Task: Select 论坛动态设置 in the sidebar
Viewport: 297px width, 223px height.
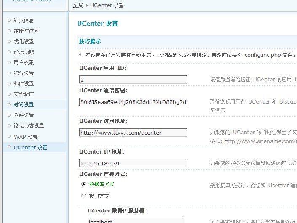Action: coord(29,125)
